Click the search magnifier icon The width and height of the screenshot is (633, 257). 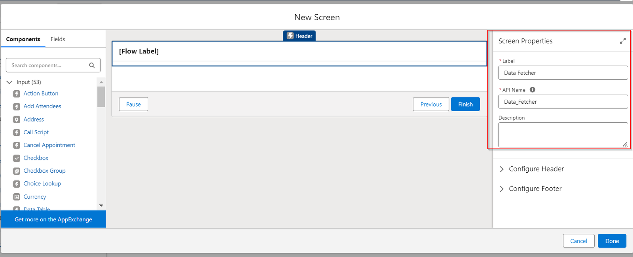click(92, 65)
